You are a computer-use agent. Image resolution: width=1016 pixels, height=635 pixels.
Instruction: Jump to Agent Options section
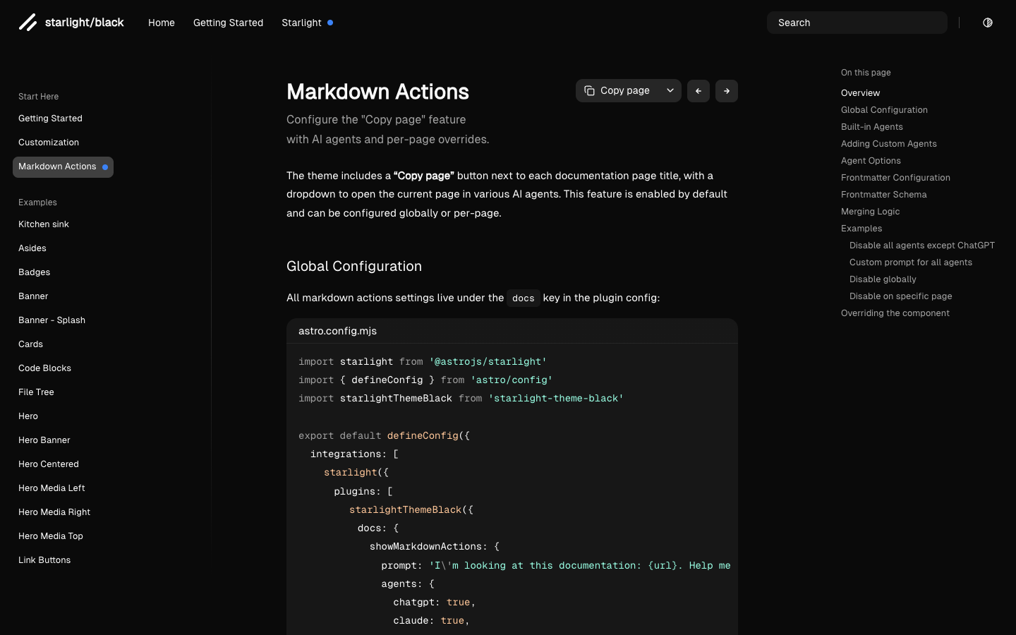click(871, 161)
